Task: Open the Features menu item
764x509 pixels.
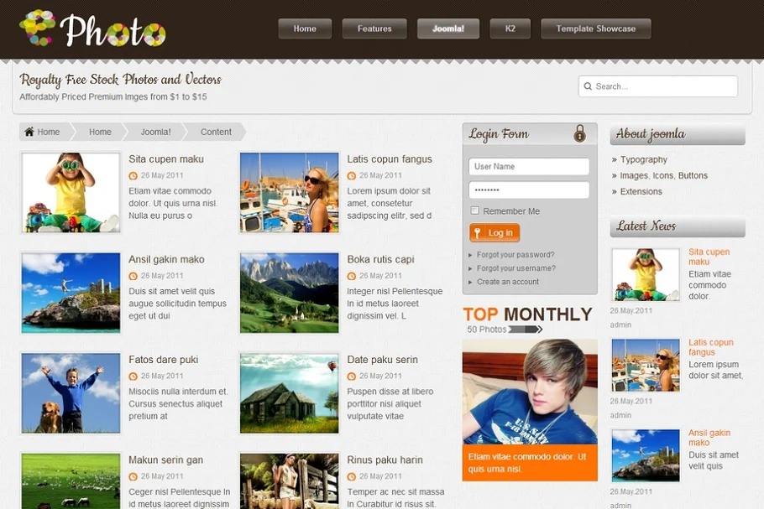Action: pos(374,29)
